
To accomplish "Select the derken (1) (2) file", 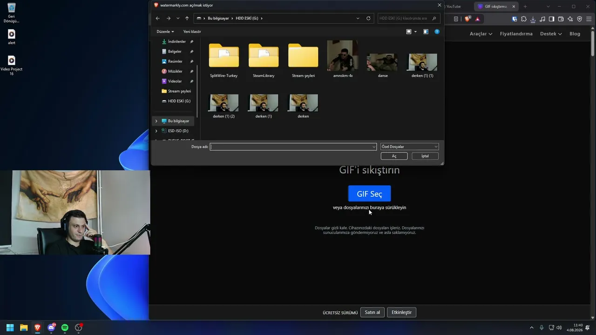I will (224, 106).
